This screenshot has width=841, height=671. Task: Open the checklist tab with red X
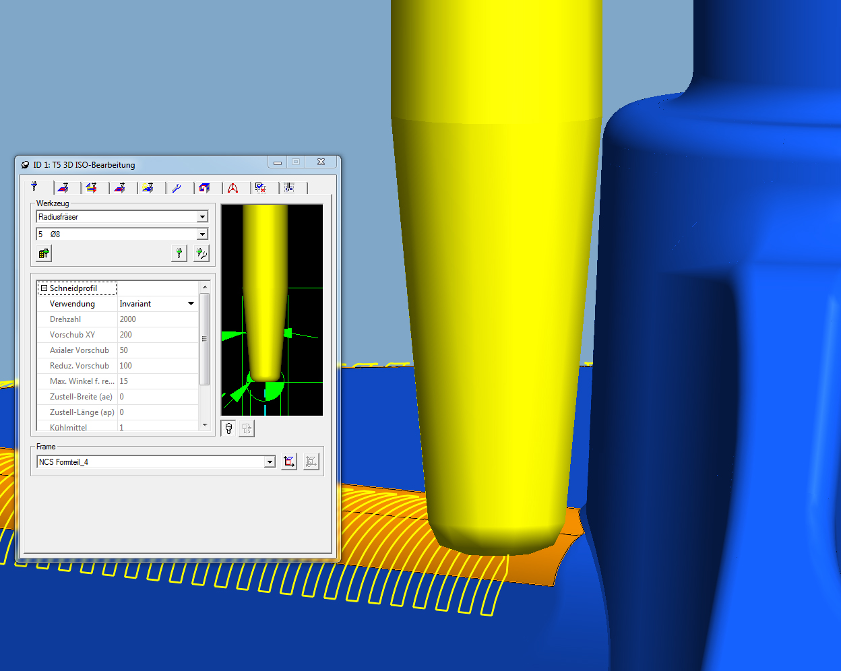261,188
